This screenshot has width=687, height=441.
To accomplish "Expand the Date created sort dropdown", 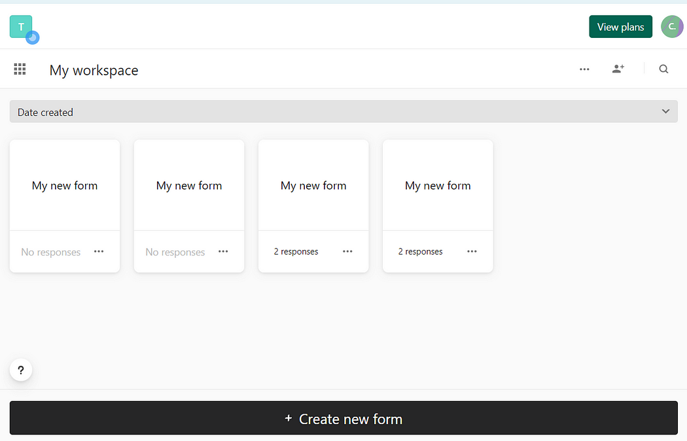I will tap(343, 112).
